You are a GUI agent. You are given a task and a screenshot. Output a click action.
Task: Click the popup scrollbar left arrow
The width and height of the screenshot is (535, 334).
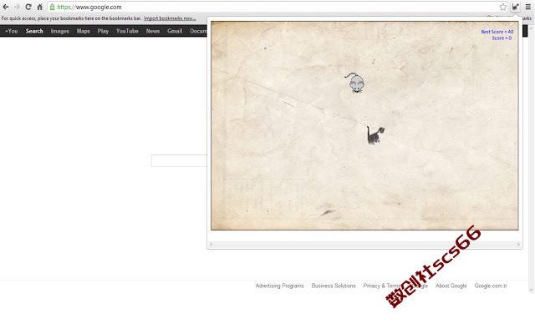click(211, 245)
